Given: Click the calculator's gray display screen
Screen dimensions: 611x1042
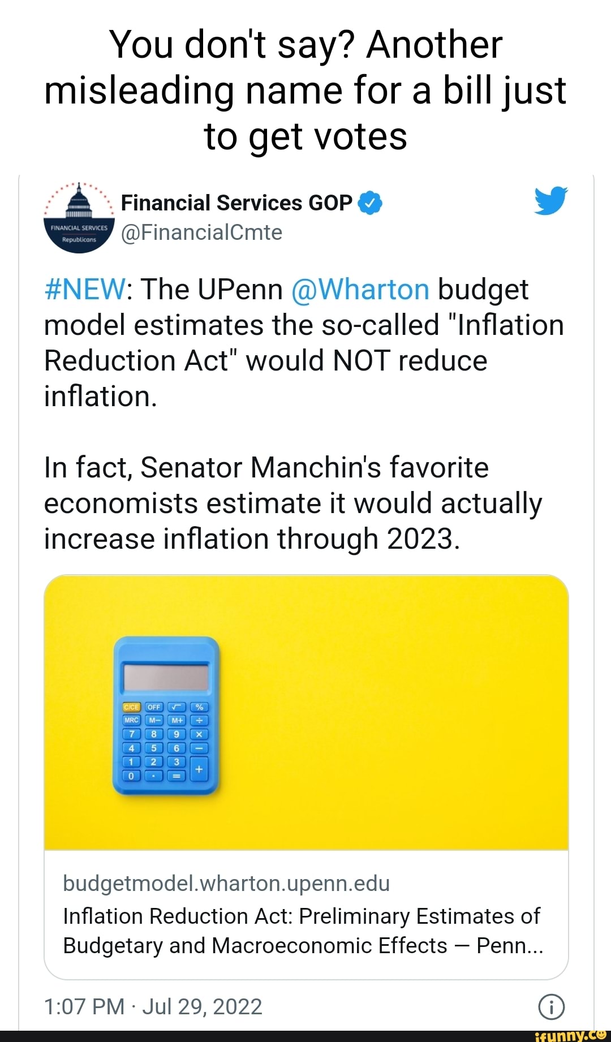Looking at the screenshot, I should pyautogui.click(x=166, y=677).
